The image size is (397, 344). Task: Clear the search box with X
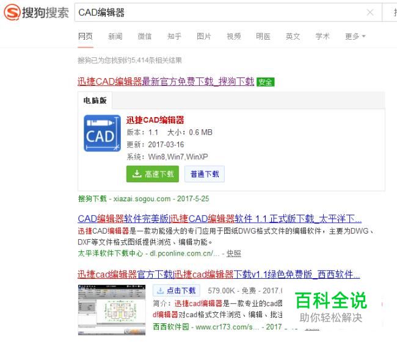(370, 12)
